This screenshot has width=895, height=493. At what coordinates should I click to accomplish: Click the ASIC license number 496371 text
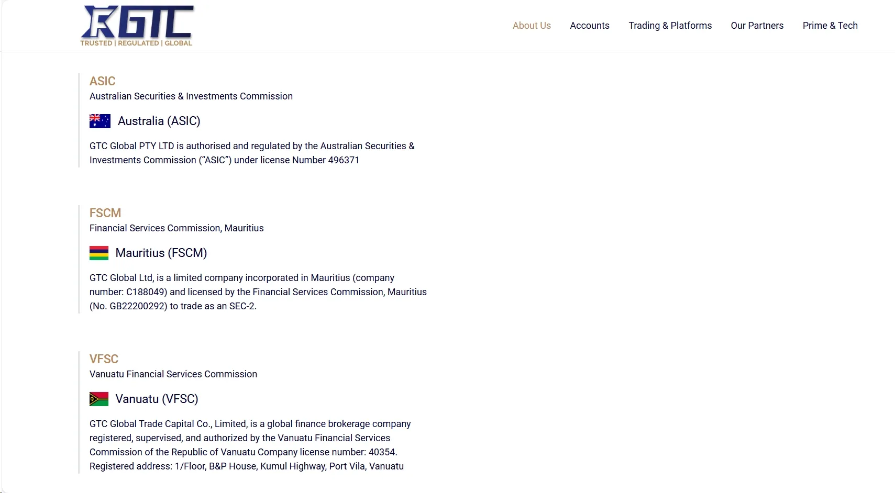click(x=344, y=160)
